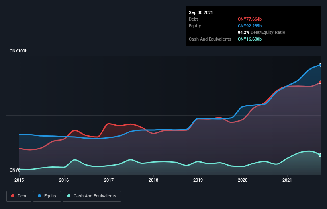Click the 2019 x-axis label
This screenshot has width=327, height=209.
pos(198,180)
